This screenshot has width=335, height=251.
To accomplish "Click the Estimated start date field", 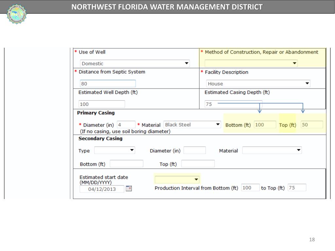I will tap(102, 189).
